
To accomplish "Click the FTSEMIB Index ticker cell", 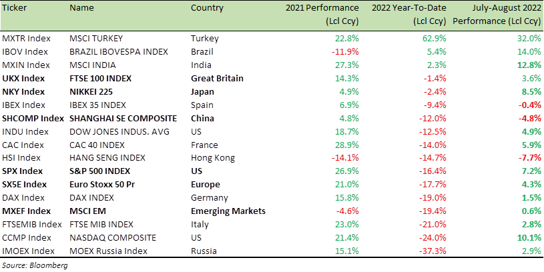I will (x=32, y=225).
